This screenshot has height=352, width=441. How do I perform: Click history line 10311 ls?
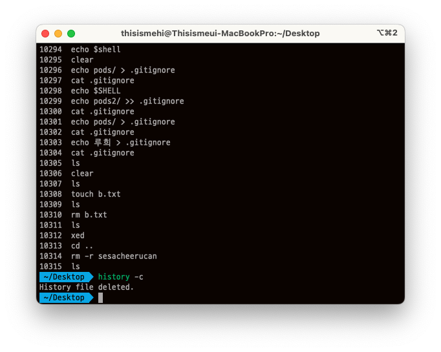pos(59,225)
